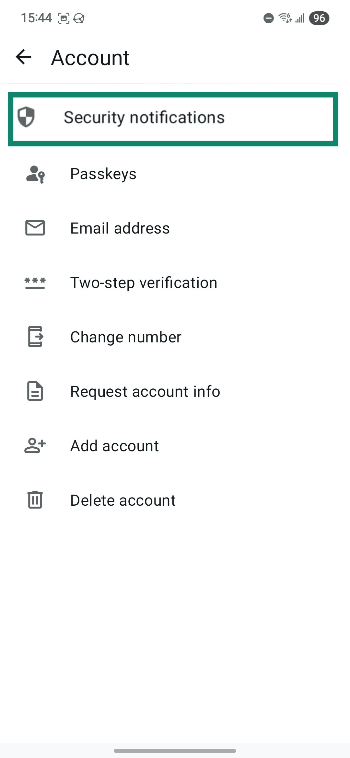Open Security notifications settings
The height and width of the screenshot is (758, 350).
tap(144, 118)
